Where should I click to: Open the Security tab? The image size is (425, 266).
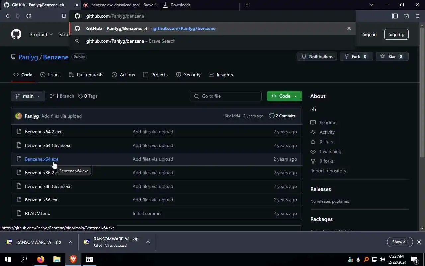click(x=188, y=75)
